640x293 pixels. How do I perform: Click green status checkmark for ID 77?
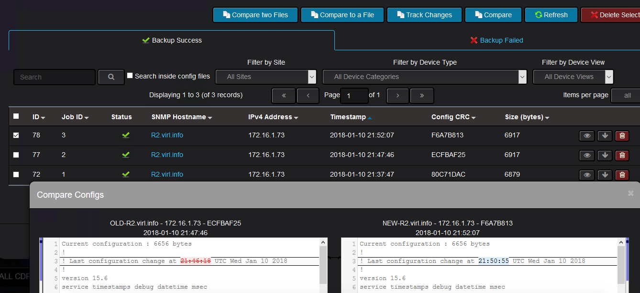pyautogui.click(x=126, y=155)
